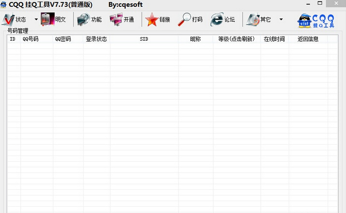This screenshot has height=213, width=346.
Task: Click the 返回信息 column header
Action: (308, 39)
